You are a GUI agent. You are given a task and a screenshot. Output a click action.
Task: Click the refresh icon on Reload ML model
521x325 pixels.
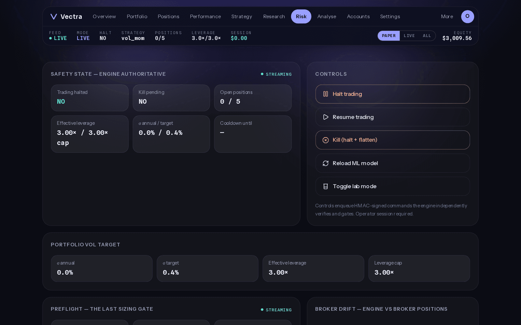point(326,163)
